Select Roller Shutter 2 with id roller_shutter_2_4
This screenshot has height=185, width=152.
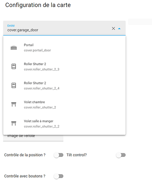pyautogui.click(x=64, y=86)
